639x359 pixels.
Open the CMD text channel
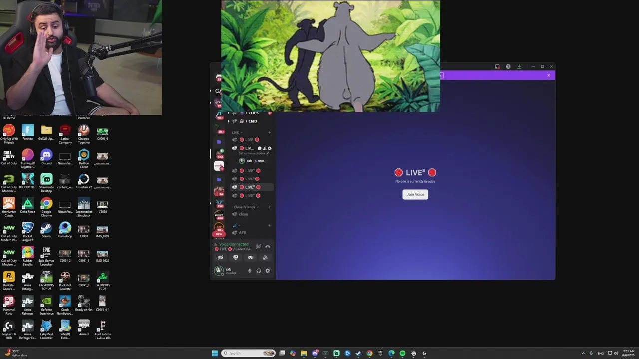pyautogui.click(x=252, y=121)
